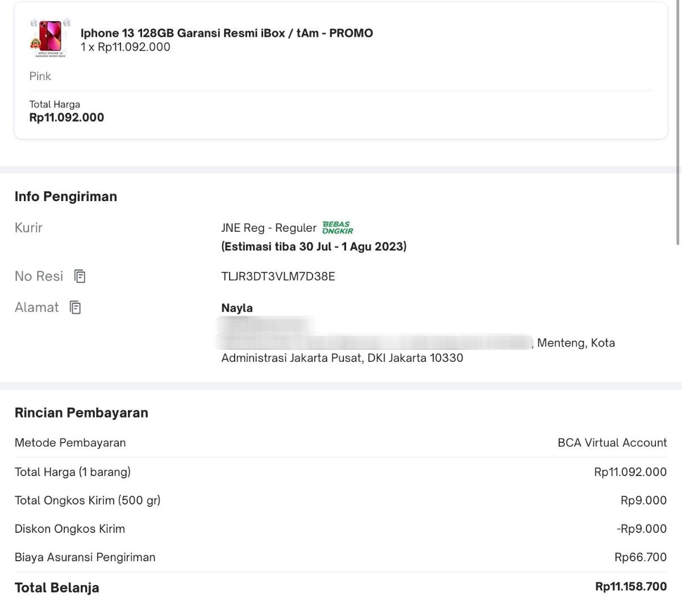Select the Total Harga amount under product
This screenshot has width=682, height=601.
[66, 118]
